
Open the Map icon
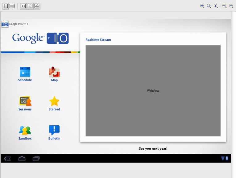54,72
